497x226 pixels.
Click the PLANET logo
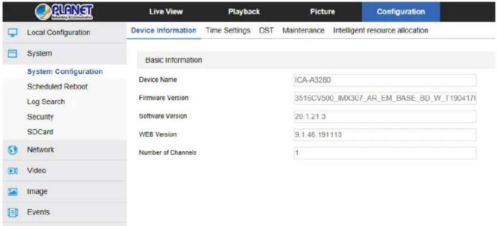[66, 12]
